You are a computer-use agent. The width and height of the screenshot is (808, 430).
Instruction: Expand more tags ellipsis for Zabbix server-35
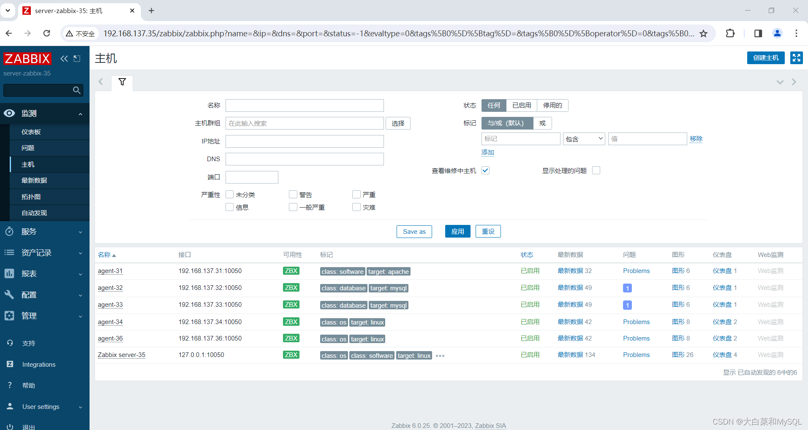[x=440, y=356]
